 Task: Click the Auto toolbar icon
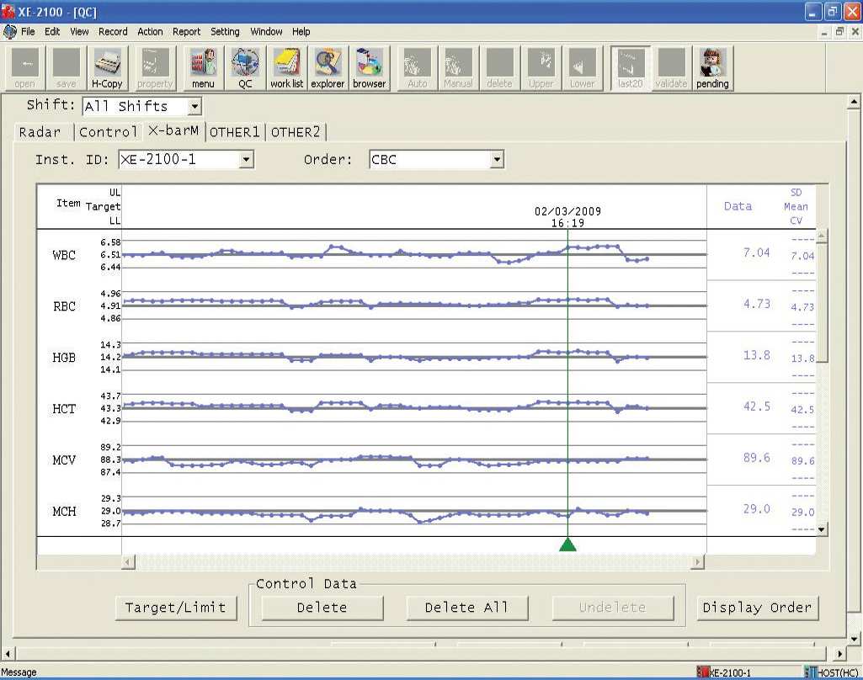click(x=418, y=68)
